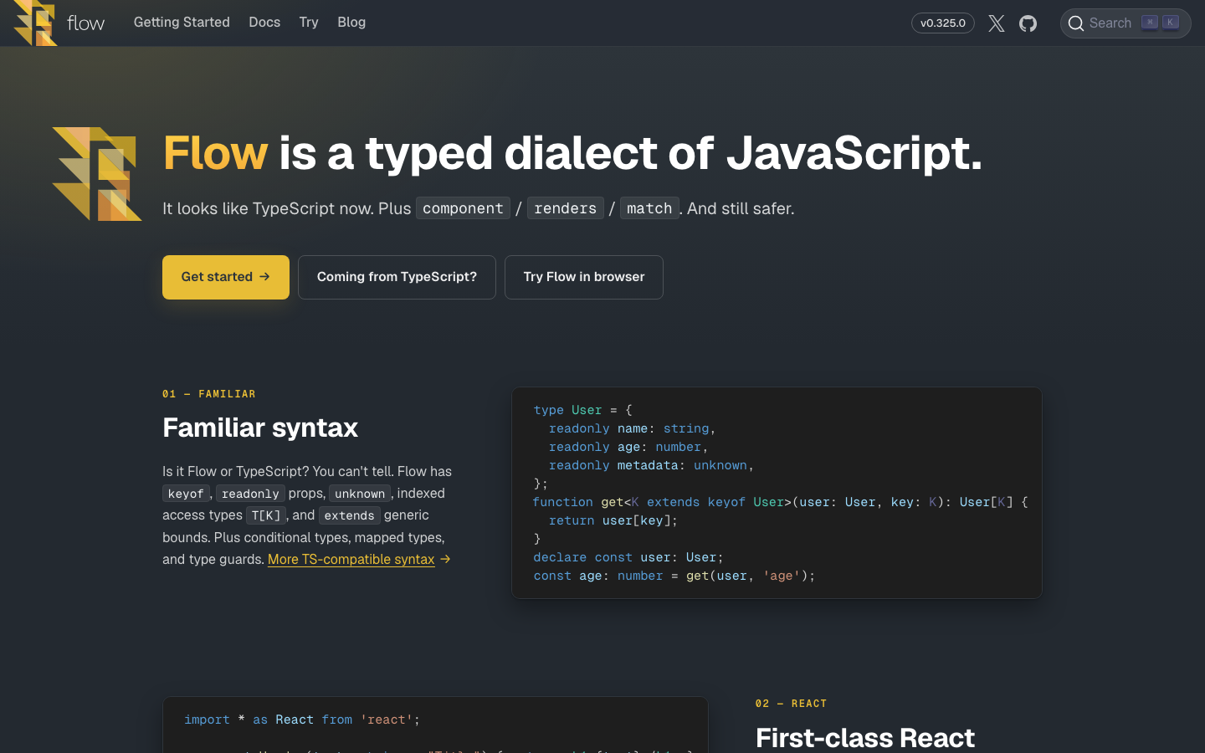Click the import React from 'react' code line
The image size is (1205, 753).
pyautogui.click(x=302, y=720)
